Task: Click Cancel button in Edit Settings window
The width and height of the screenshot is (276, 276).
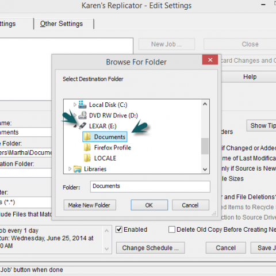Action: 226,248
